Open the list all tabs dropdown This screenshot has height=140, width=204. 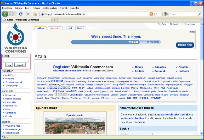(202, 20)
